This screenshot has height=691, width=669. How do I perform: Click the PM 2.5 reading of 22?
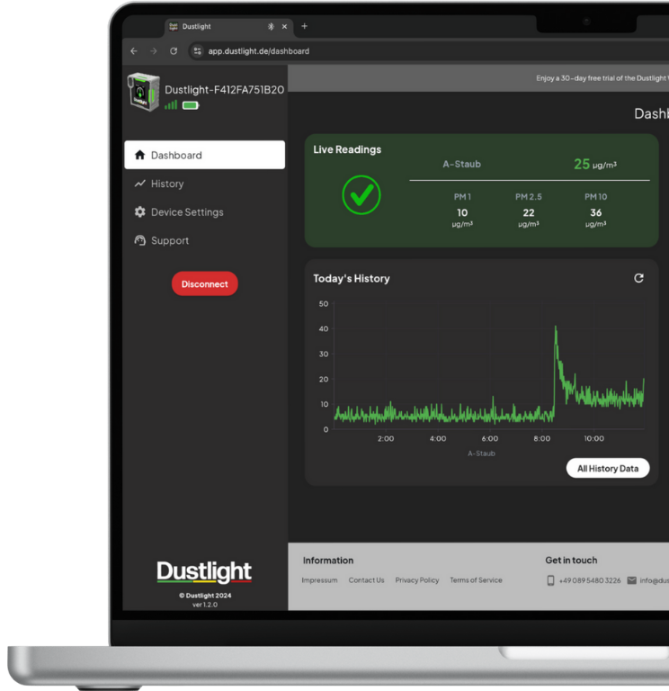click(x=529, y=212)
